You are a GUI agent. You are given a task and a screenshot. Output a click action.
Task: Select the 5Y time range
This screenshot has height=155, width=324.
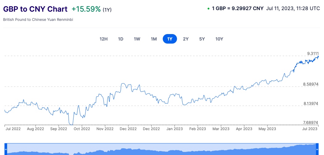click(202, 39)
